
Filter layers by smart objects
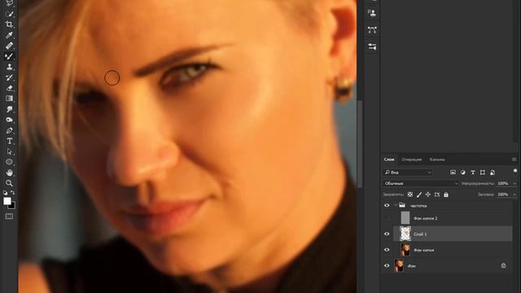pyautogui.click(x=493, y=173)
